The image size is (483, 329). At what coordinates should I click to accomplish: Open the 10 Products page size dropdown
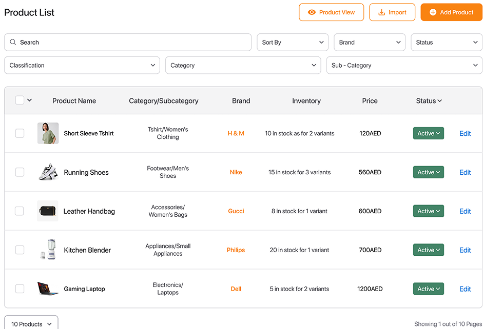pos(31,323)
